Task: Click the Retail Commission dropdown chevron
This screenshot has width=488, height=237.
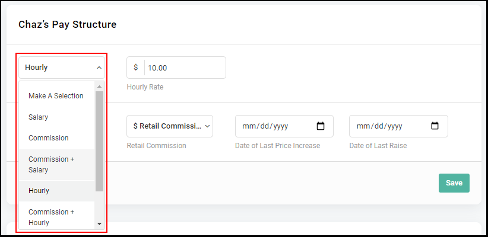Action: tap(207, 126)
